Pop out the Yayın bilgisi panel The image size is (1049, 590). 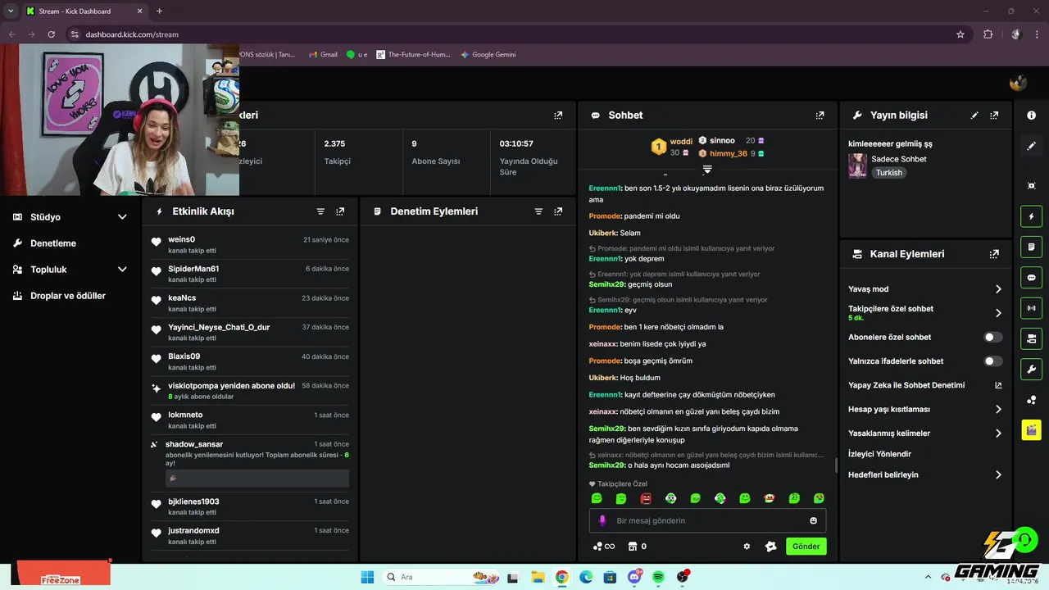pyautogui.click(x=994, y=116)
